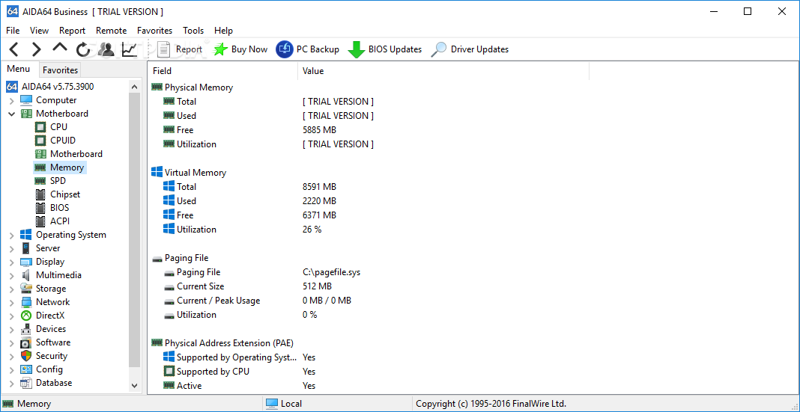
Task: Open the File menu
Action: [x=13, y=31]
